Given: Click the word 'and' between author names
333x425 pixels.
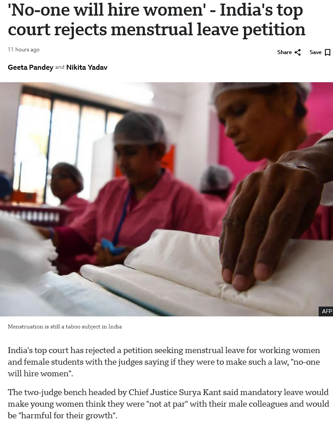Looking at the screenshot, I should point(60,67).
